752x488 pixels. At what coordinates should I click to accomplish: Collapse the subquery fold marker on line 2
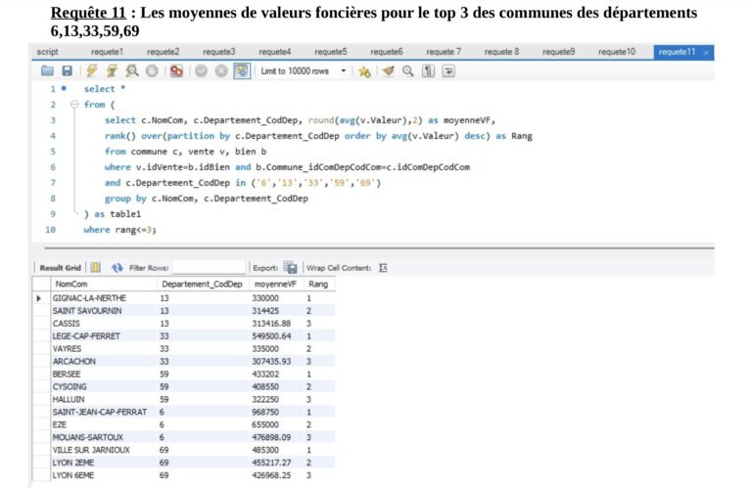(x=74, y=104)
